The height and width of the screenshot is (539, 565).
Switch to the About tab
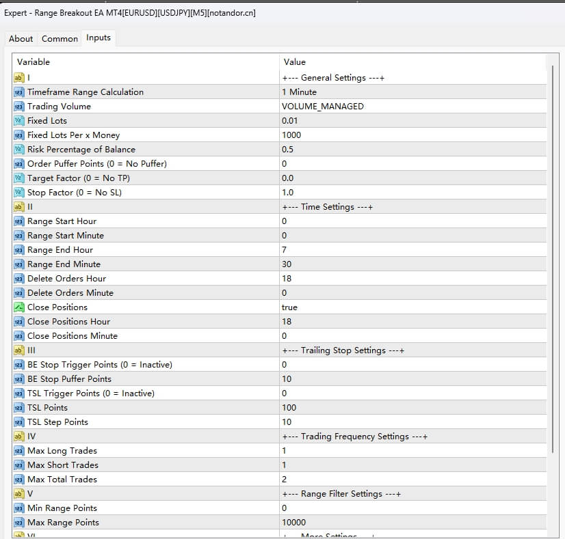pos(21,39)
